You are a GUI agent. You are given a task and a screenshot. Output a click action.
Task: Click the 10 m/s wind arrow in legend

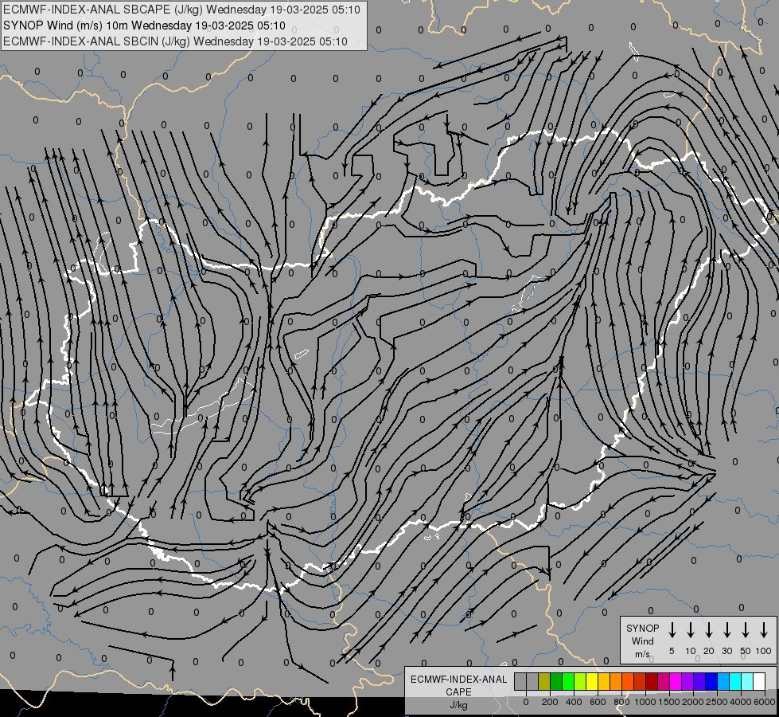(691, 630)
